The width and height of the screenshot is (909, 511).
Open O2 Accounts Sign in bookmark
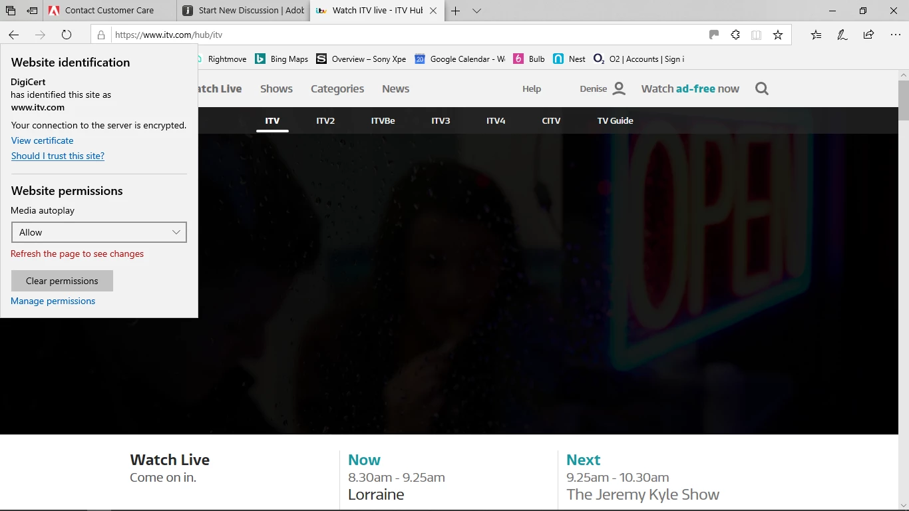(639, 59)
